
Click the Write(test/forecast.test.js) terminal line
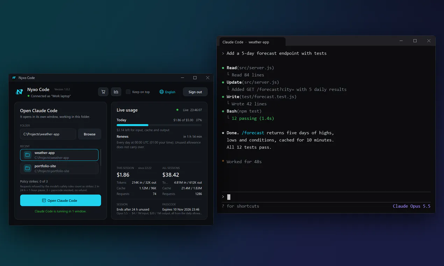tap(262, 96)
